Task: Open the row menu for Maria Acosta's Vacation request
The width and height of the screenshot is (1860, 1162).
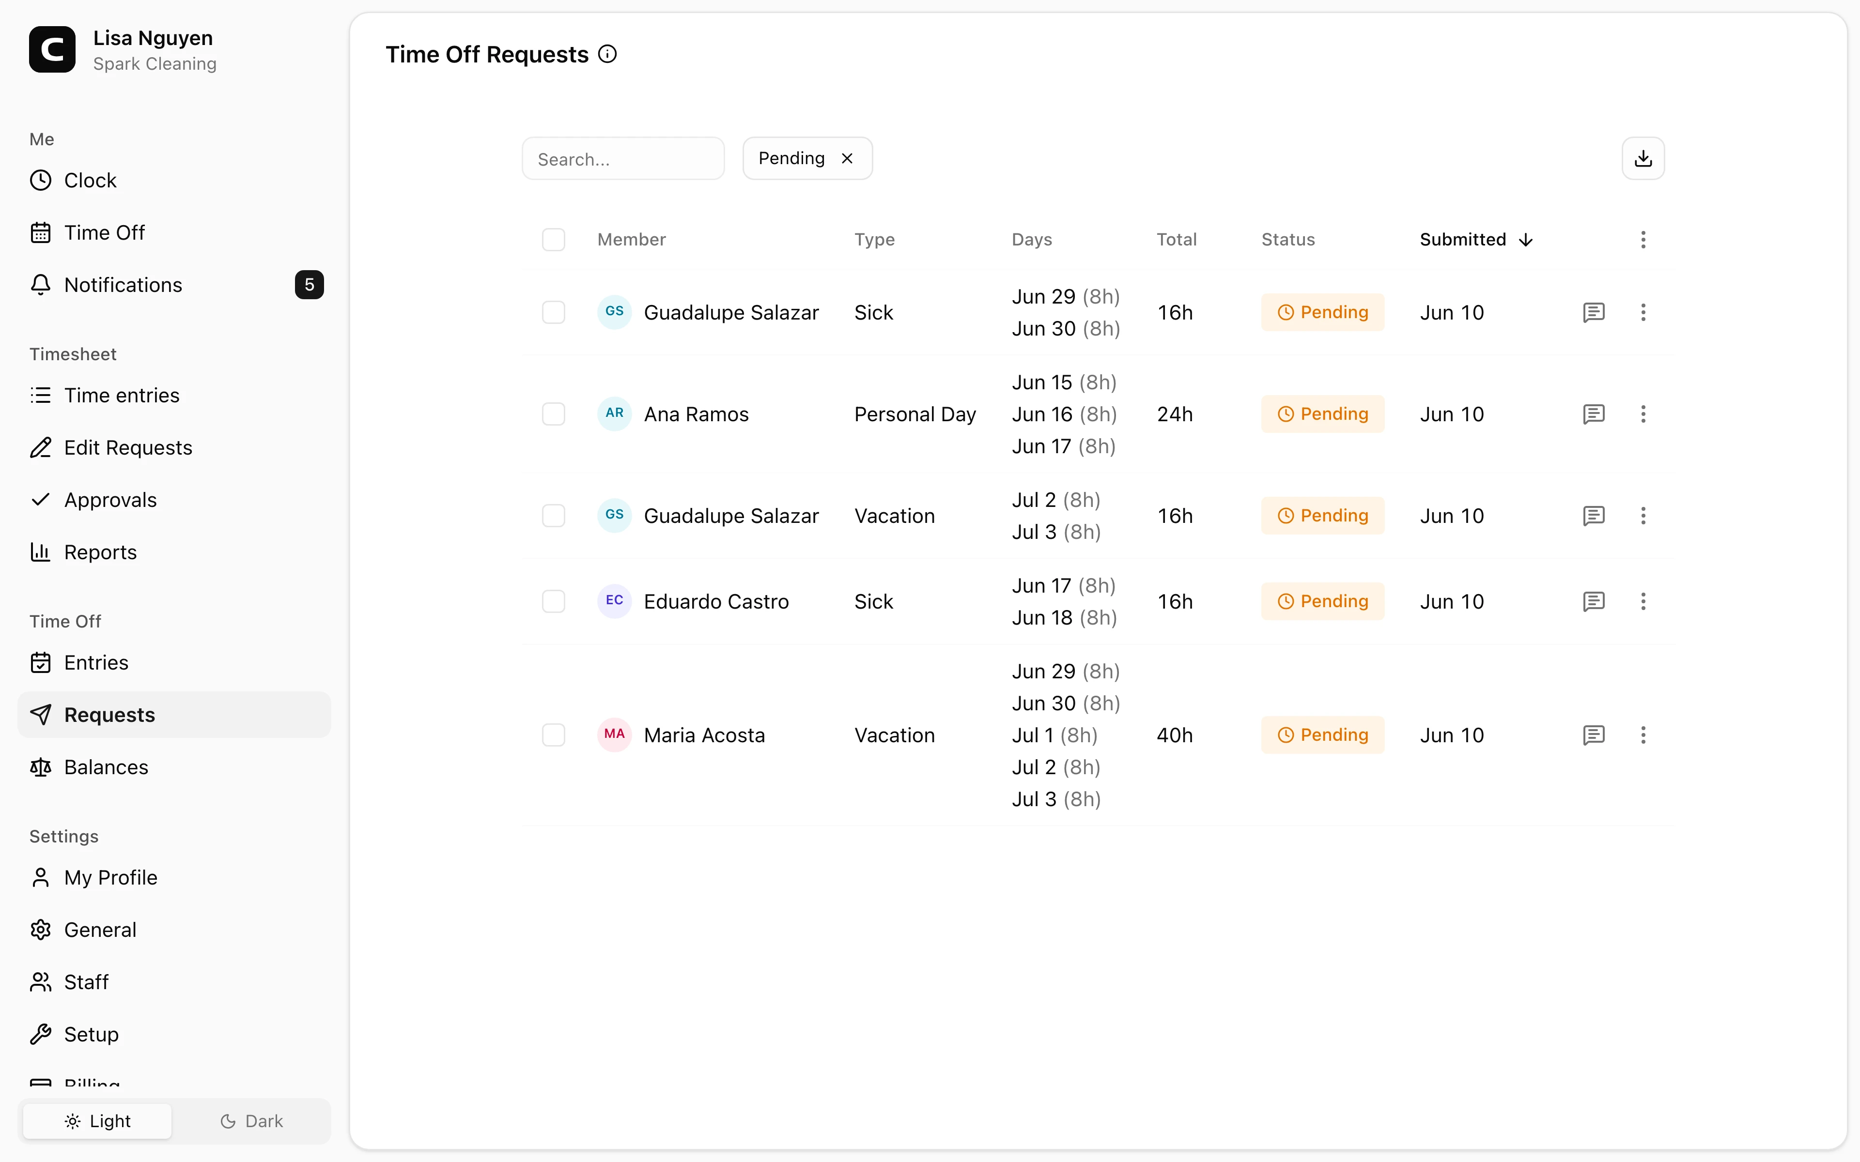Action: click(x=1643, y=734)
